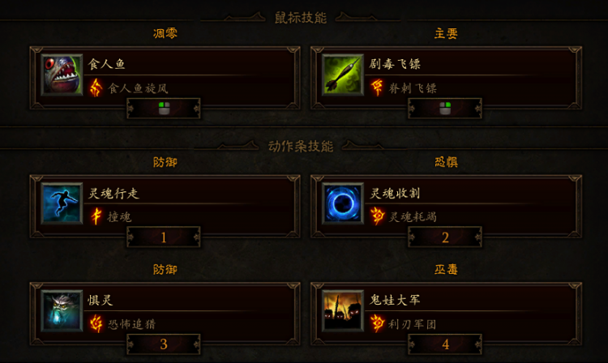Click the 惧灵 horrify skill icon
The image size is (608, 363).
(x=62, y=310)
